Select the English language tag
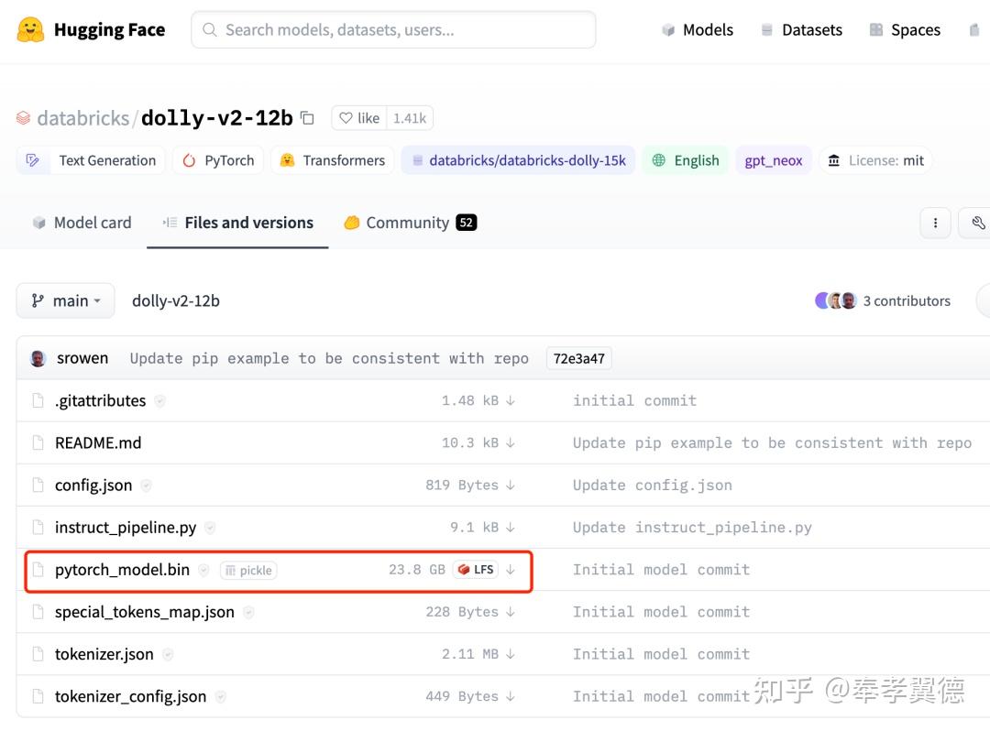Viewport: 990px width, 731px height. (x=685, y=160)
